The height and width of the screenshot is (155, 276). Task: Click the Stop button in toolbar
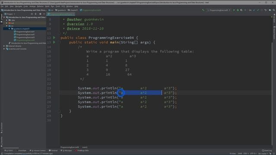point(245,10)
